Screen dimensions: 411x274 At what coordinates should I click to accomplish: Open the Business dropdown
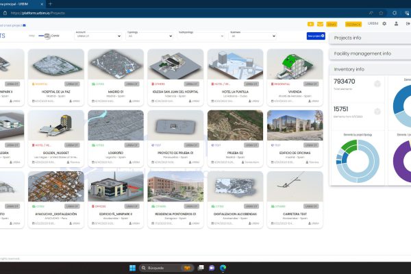point(253,36)
